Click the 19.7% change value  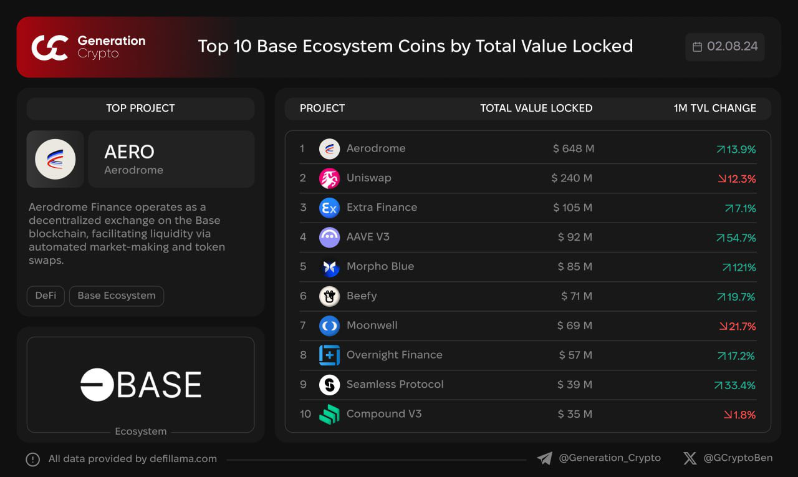coord(741,297)
